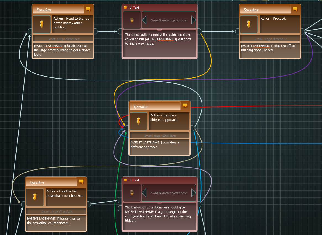Click input pin of 'Head to the basketball' Speaker node
Viewport: 322px width, 235px height.
click(x=23, y=204)
